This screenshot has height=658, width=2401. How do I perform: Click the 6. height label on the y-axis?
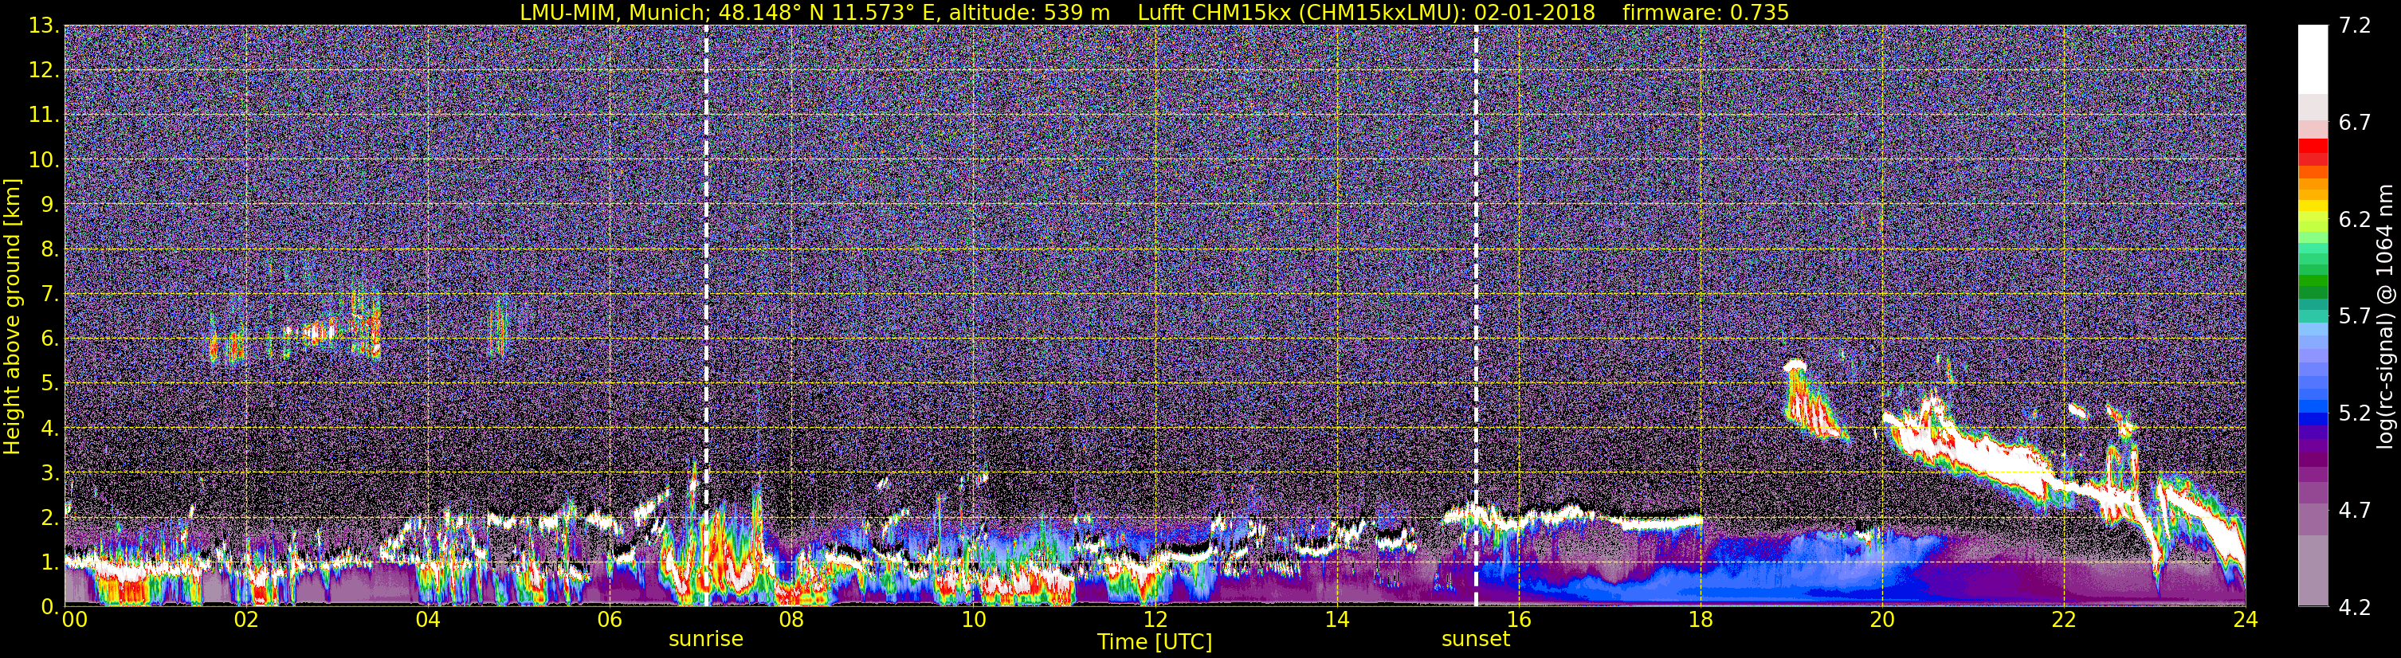coord(49,339)
